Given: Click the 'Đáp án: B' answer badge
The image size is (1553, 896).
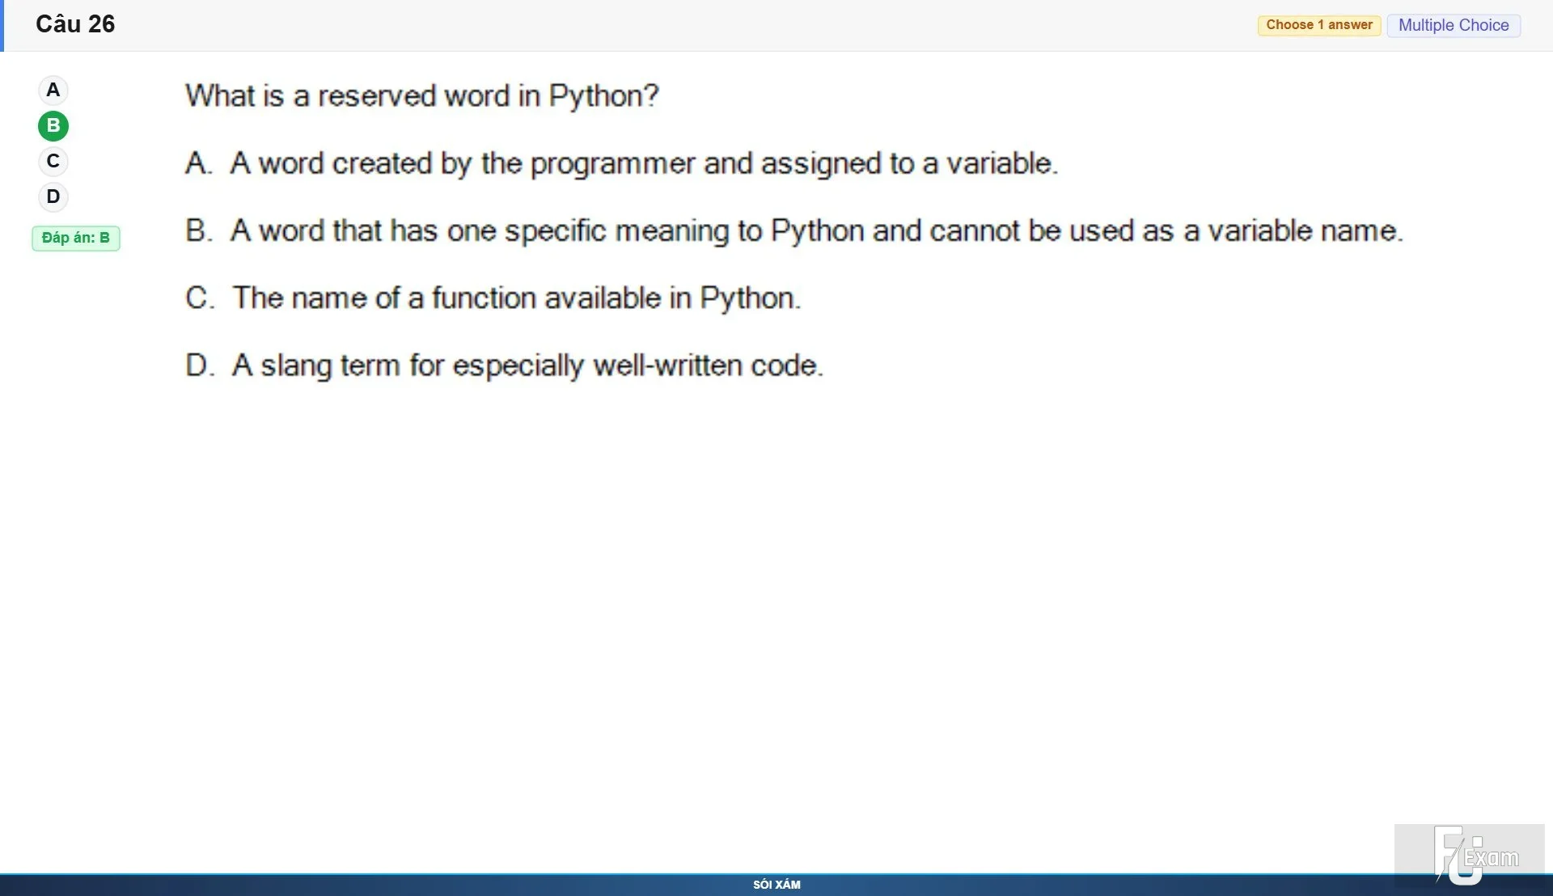Looking at the screenshot, I should pos(76,238).
